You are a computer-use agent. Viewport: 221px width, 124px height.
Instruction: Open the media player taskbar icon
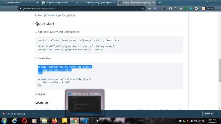(x=34, y=121)
